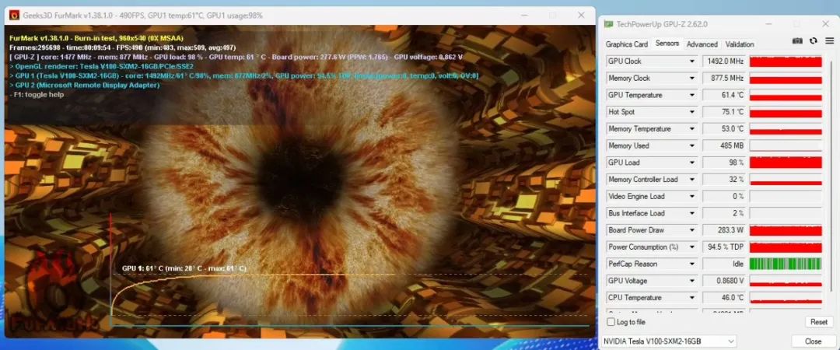The width and height of the screenshot is (840, 350).
Task: Open the Power Consumption (%) dropdown
Action: (692, 247)
